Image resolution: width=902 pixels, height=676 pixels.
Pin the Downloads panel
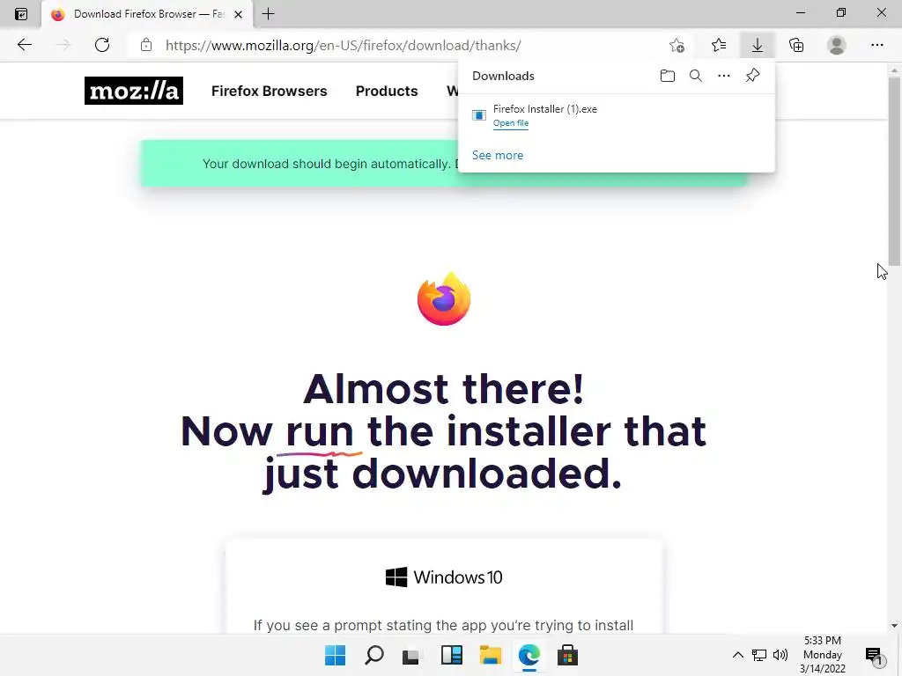click(752, 76)
